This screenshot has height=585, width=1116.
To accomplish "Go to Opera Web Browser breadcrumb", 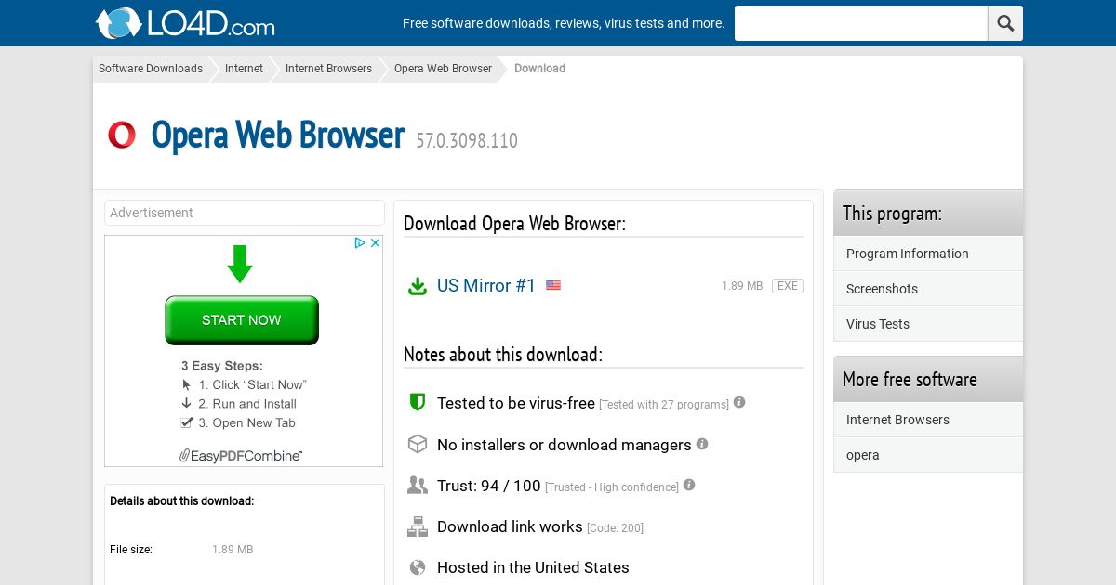I will point(443,69).
